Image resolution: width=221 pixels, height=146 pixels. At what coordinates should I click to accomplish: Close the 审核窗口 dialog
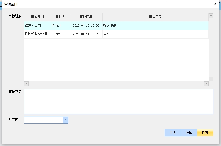tap(215, 4)
